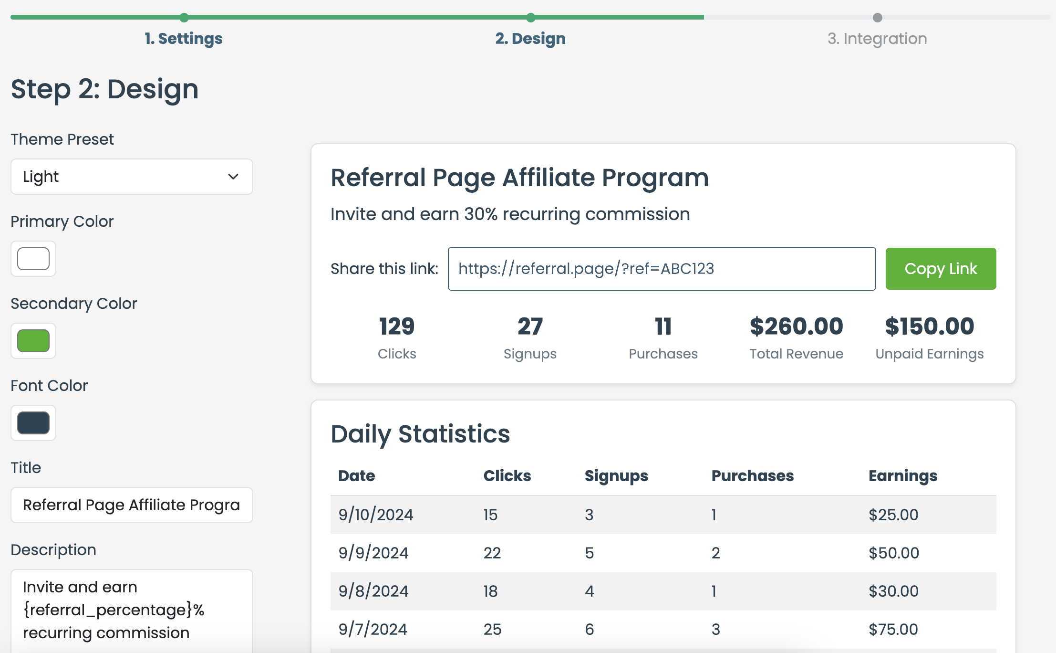
Task: Click the Step 2: Design heading
Action: (x=104, y=89)
